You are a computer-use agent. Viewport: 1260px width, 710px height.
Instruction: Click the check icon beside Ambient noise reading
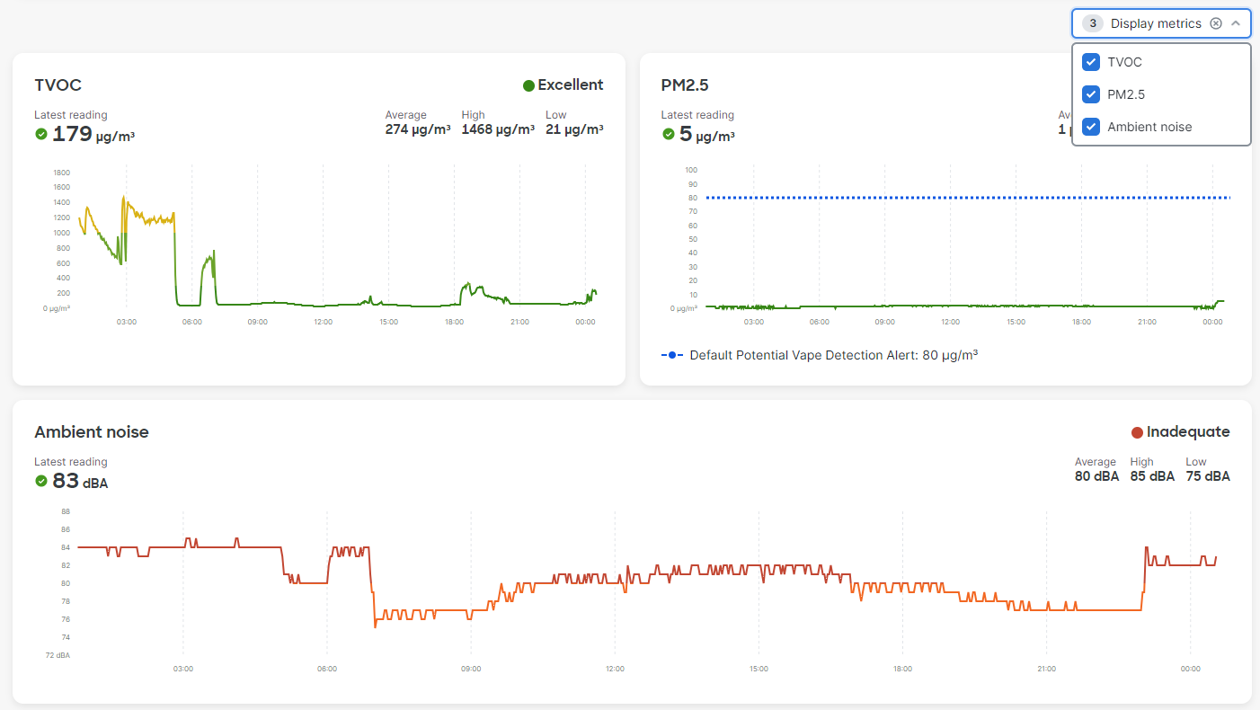40,481
